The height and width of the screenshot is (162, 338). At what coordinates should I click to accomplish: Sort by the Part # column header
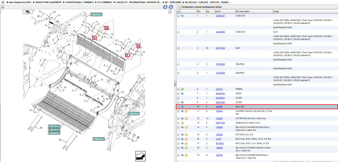point(225,11)
